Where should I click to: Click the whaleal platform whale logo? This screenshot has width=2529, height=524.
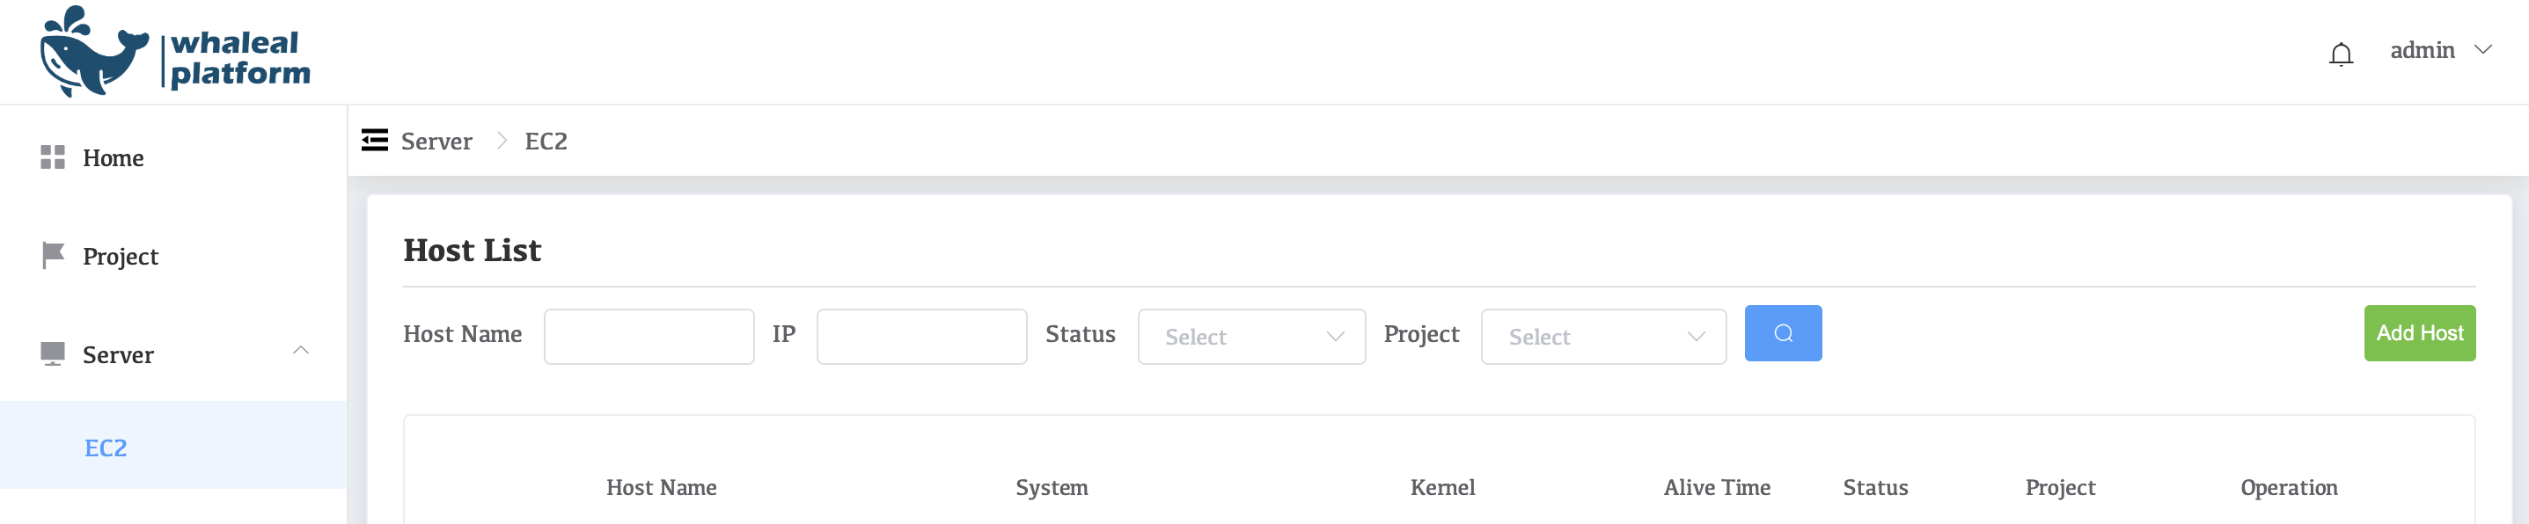pos(93,54)
